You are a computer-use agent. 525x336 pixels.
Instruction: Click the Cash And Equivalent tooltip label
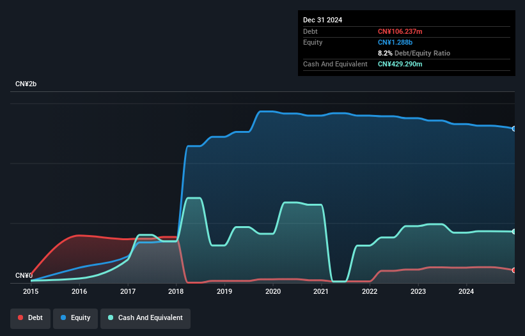335,64
